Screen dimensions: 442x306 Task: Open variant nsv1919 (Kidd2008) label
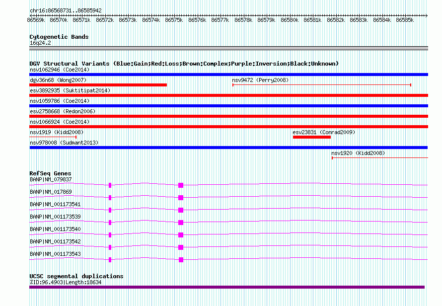tap(57, 132)
